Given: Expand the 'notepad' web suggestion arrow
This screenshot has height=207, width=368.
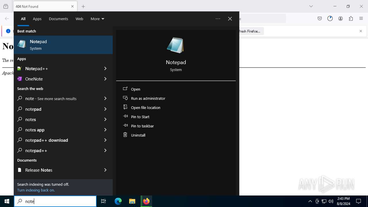Looking at the screenshot, I should click(105, 109).
